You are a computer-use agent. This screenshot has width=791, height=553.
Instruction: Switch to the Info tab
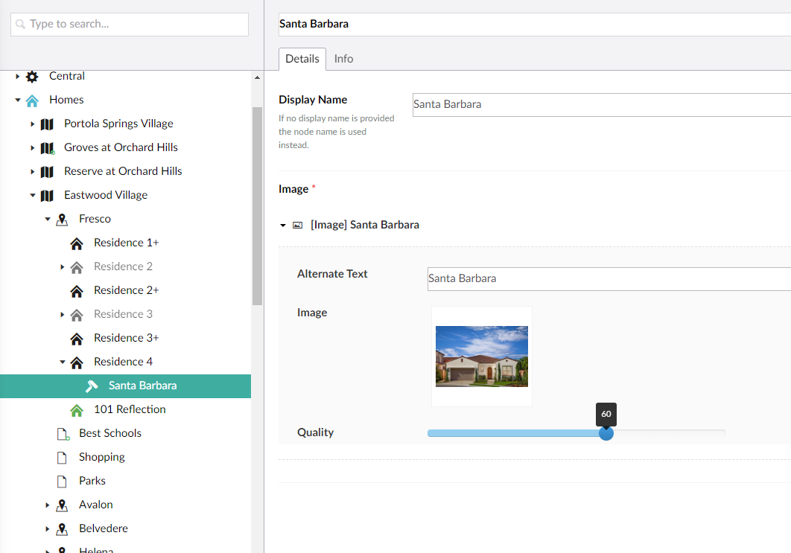click(x=343, y=59)
